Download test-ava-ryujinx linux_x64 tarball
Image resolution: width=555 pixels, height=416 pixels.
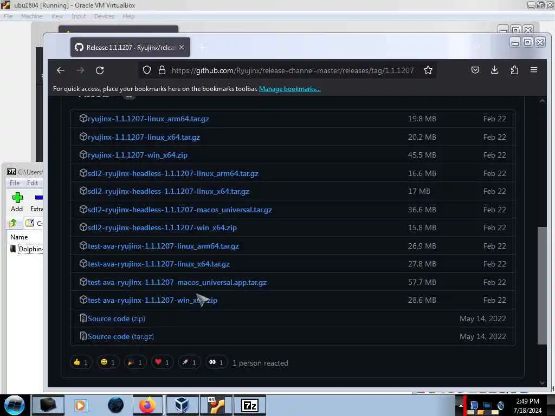coord(159,264)
